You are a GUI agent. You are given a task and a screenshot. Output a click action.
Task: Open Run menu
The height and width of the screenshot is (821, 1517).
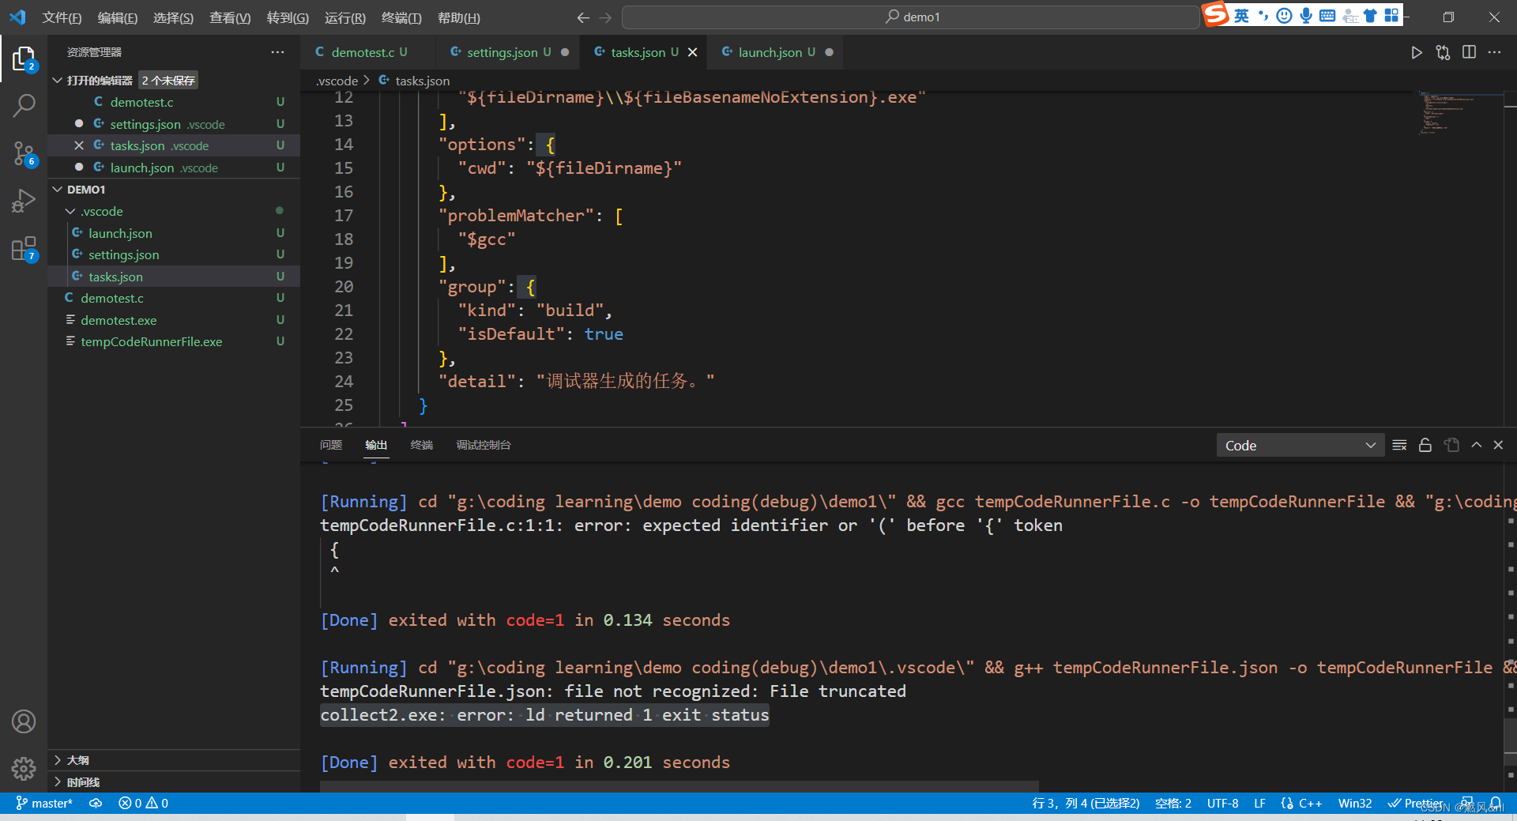coord(344,17)
